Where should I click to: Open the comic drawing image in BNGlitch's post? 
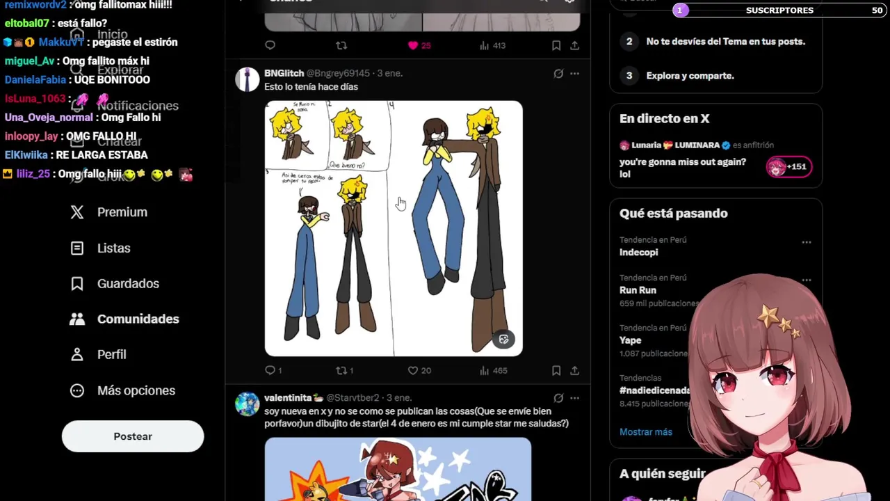pyautogui.click(x=394, y=228)
